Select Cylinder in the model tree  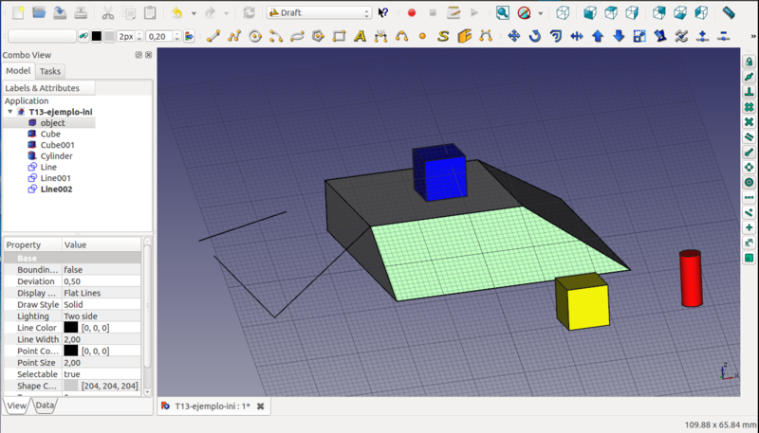click(x=56, y=156)
